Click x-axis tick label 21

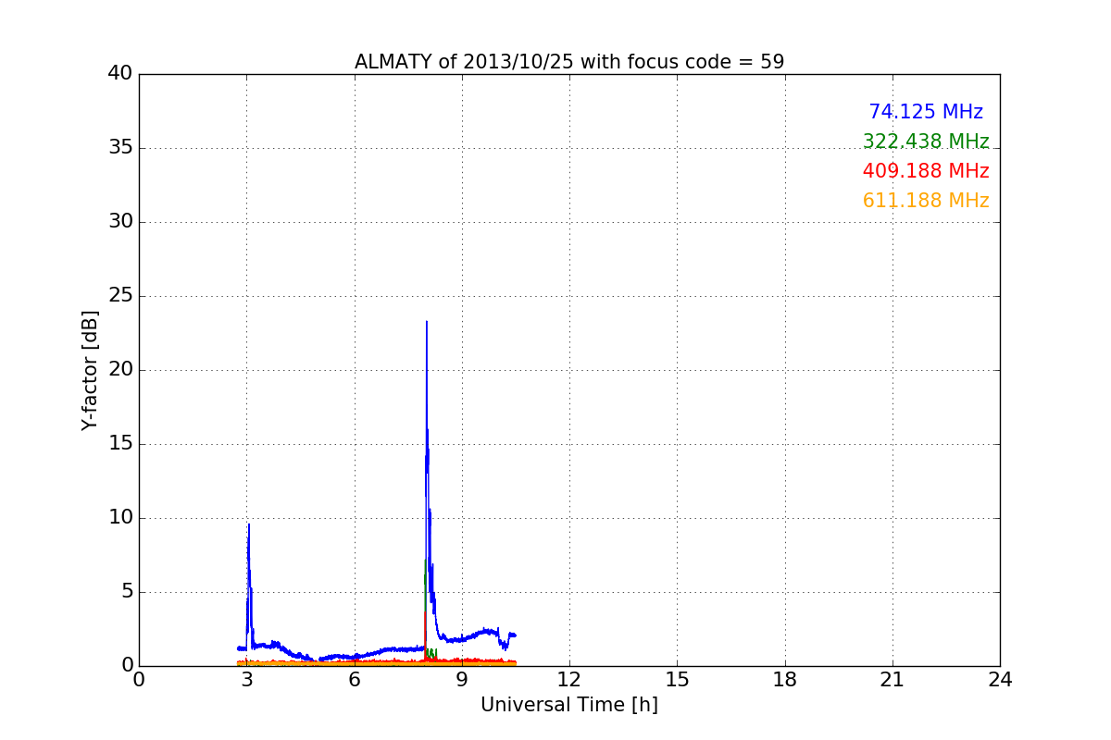[x=893, y=680]
